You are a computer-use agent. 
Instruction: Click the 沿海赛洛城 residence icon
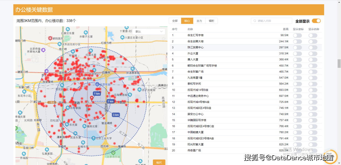pyautogui.click(x=130, y=94)
